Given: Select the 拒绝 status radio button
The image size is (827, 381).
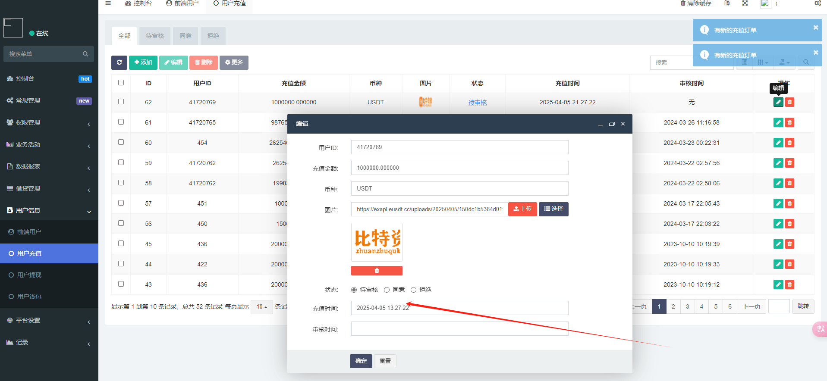Looking at the screenshot, I should [413, 290].
